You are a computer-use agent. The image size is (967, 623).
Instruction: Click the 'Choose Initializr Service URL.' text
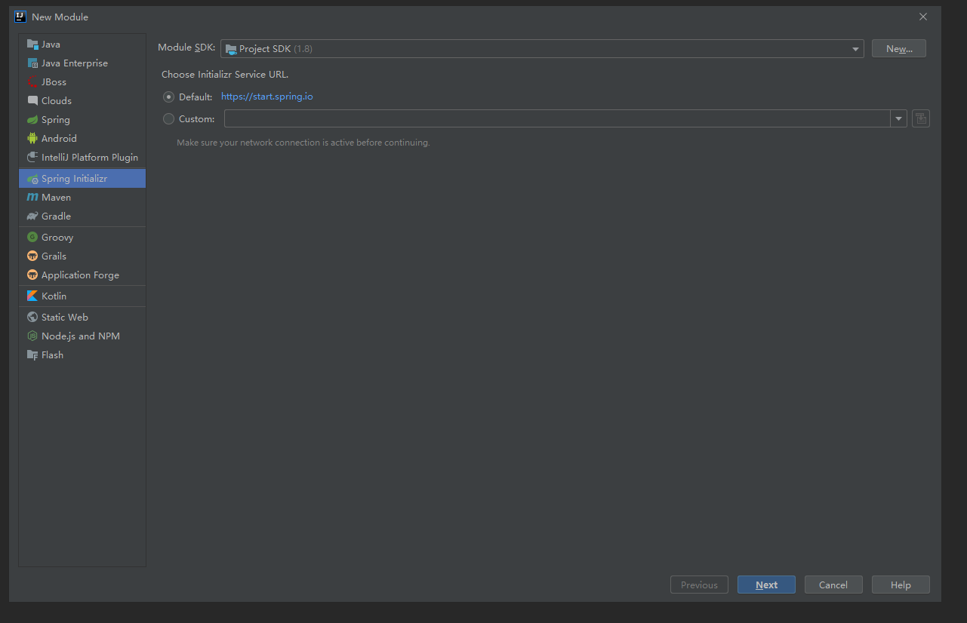(225, 75)
